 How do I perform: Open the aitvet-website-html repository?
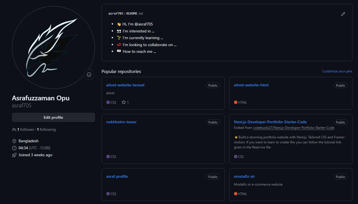pyautogui.click(x=251, y=85)
